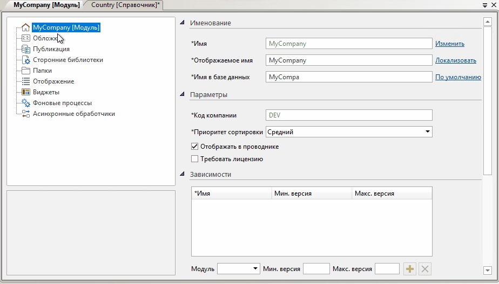499x284 pixels.
Task: Select the Публикация icon in tree
Action: (25, 49)
